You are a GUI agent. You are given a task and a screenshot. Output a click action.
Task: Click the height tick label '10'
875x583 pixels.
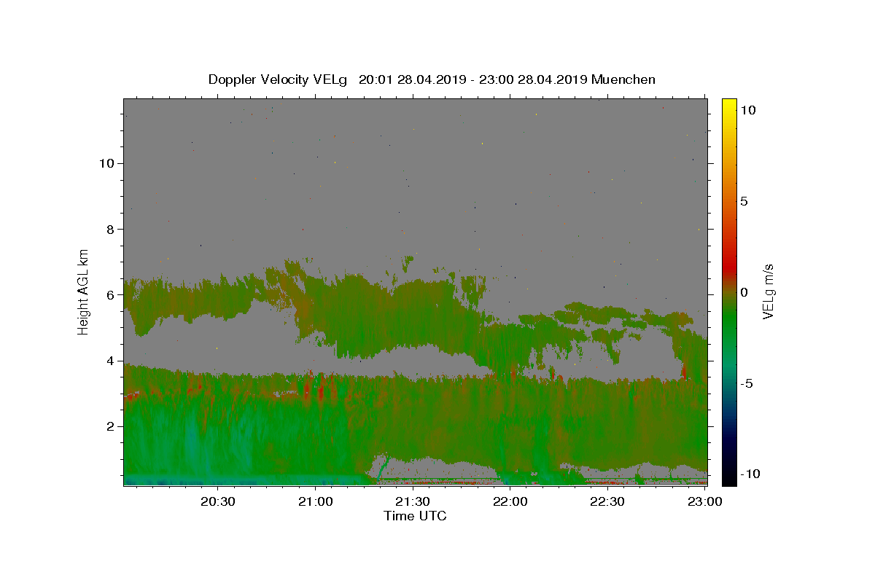106,163
